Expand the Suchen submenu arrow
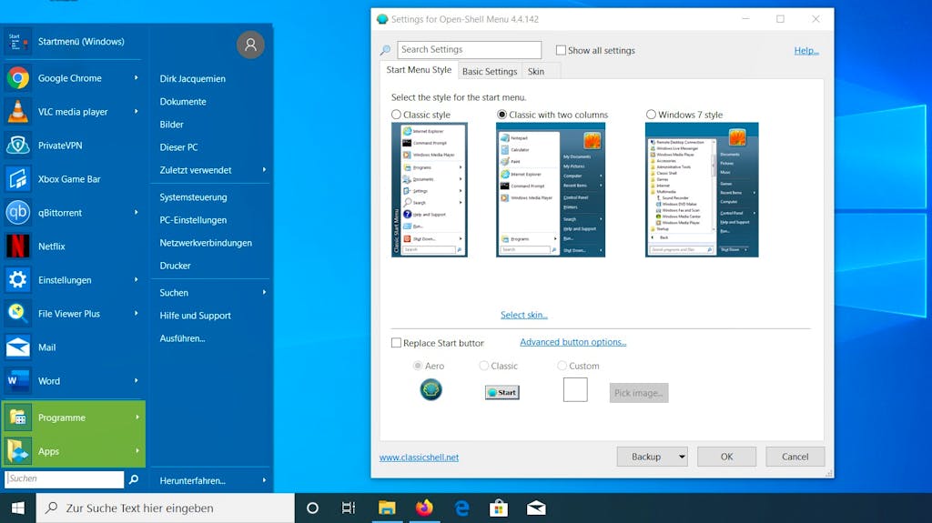 click(265, 292)
